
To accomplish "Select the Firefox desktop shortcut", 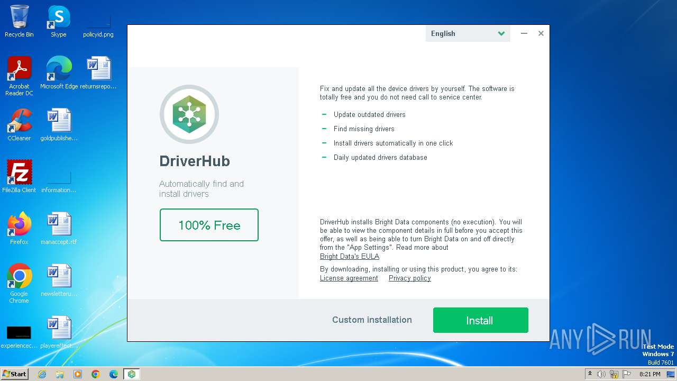I will 19,228.
